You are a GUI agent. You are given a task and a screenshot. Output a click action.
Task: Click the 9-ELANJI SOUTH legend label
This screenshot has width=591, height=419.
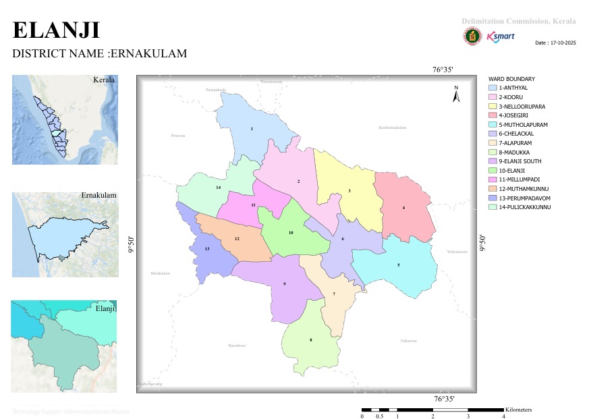coord(520,161)
